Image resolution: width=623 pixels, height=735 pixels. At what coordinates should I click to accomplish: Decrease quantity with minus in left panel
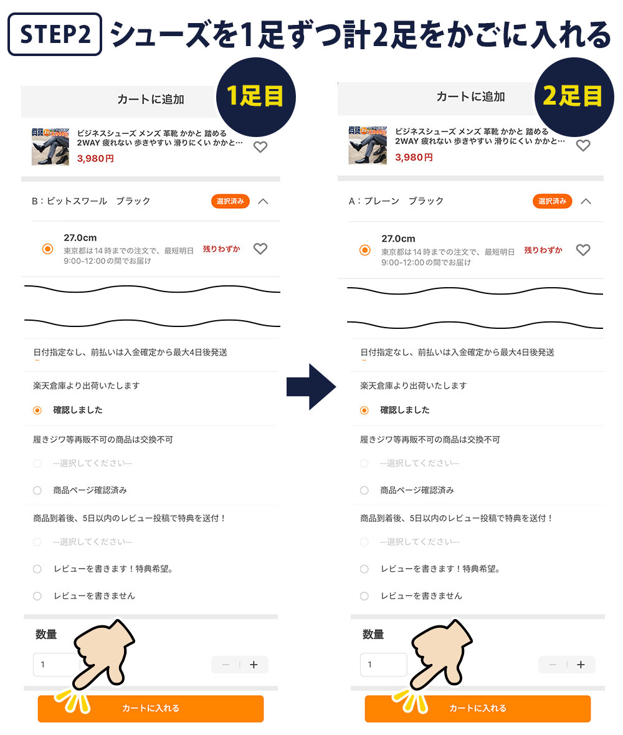(x=226, y=665)
